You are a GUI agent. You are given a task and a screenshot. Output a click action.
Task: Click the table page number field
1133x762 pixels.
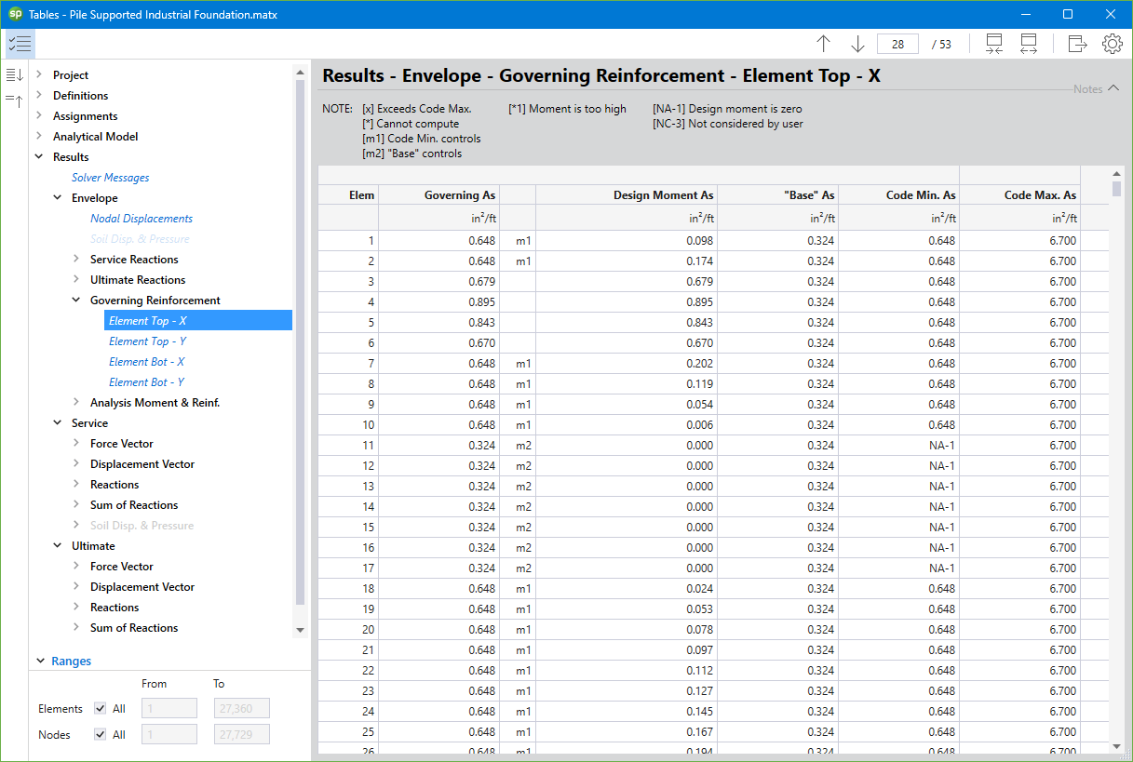pos(897,44)
